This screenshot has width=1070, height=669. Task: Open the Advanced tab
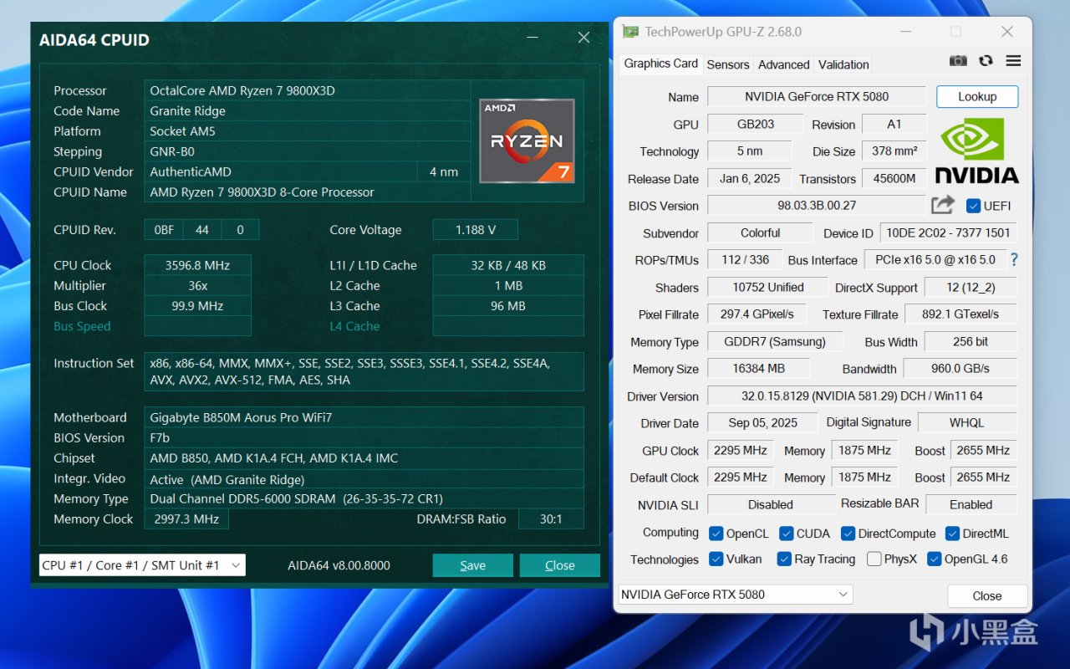[x=783, y=64]
